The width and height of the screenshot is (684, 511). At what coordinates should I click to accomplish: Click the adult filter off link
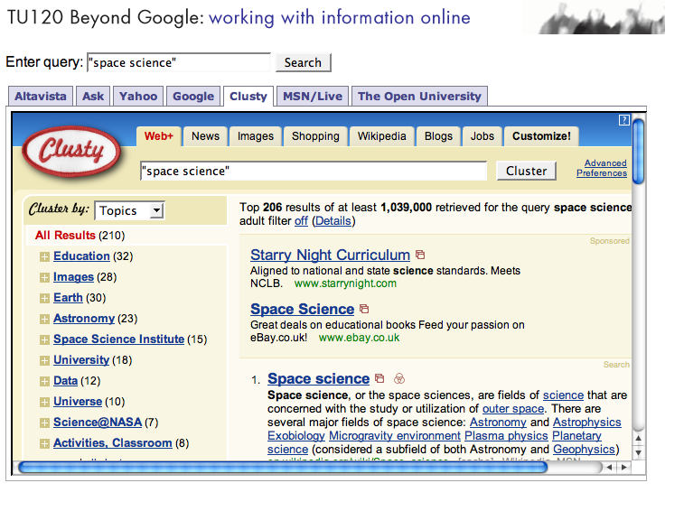point(301,221)
